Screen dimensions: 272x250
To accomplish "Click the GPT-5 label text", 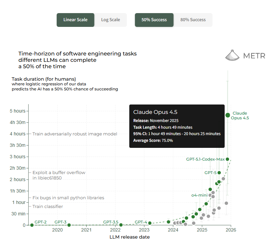I will click(x=210, y=172).
